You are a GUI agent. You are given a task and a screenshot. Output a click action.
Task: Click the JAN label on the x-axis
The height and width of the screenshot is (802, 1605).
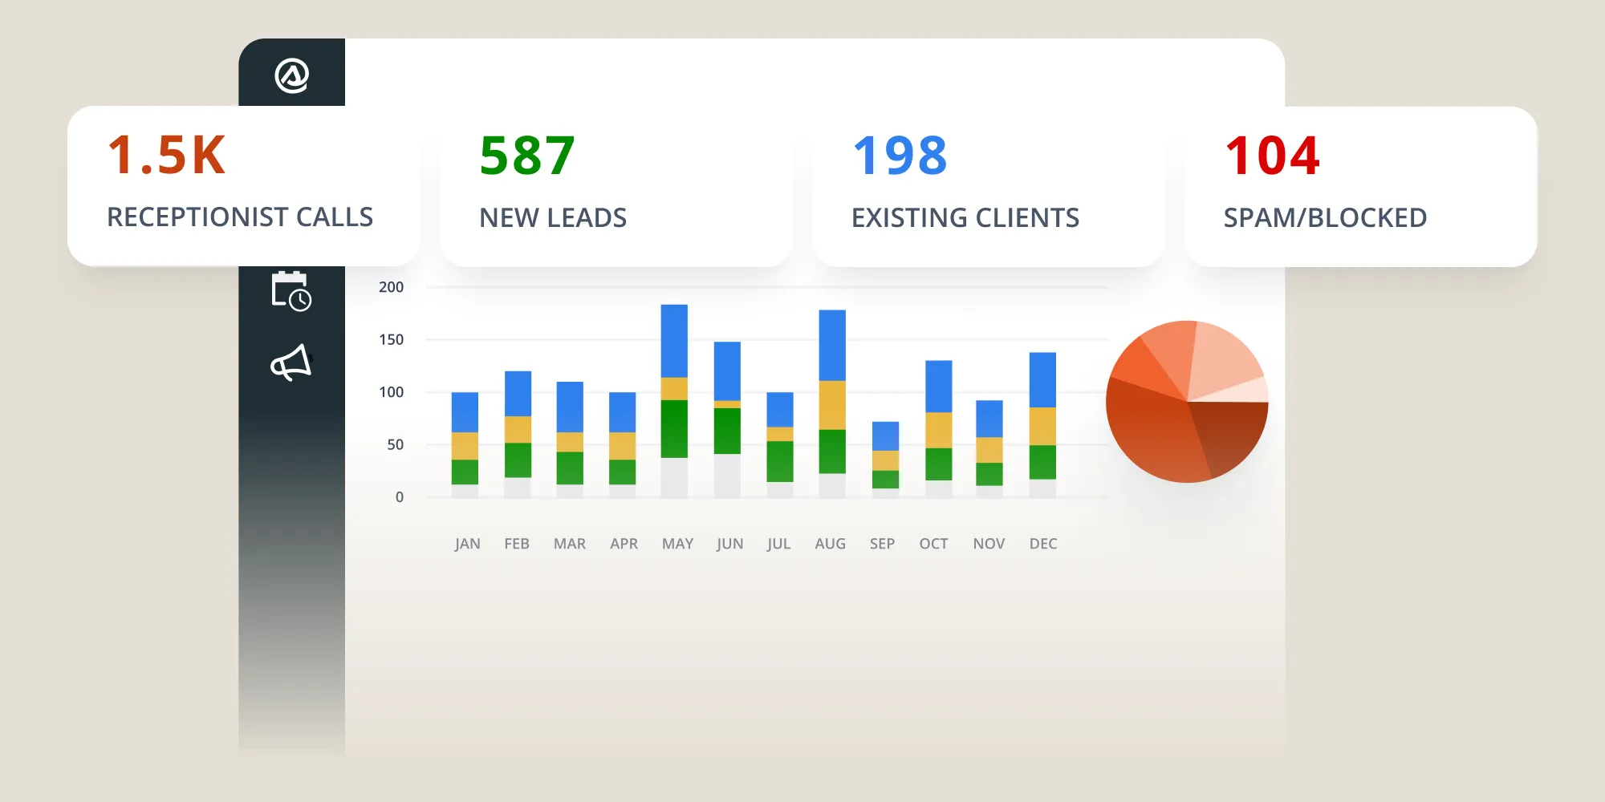pos(467,543)
